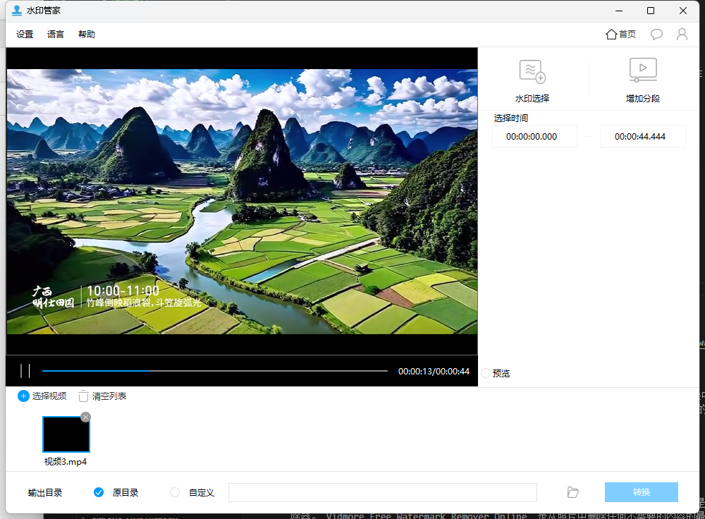Viewport: 705px width, 519px height.
Task: Click 清空列表 to clear the list
Action: point(102,396)
